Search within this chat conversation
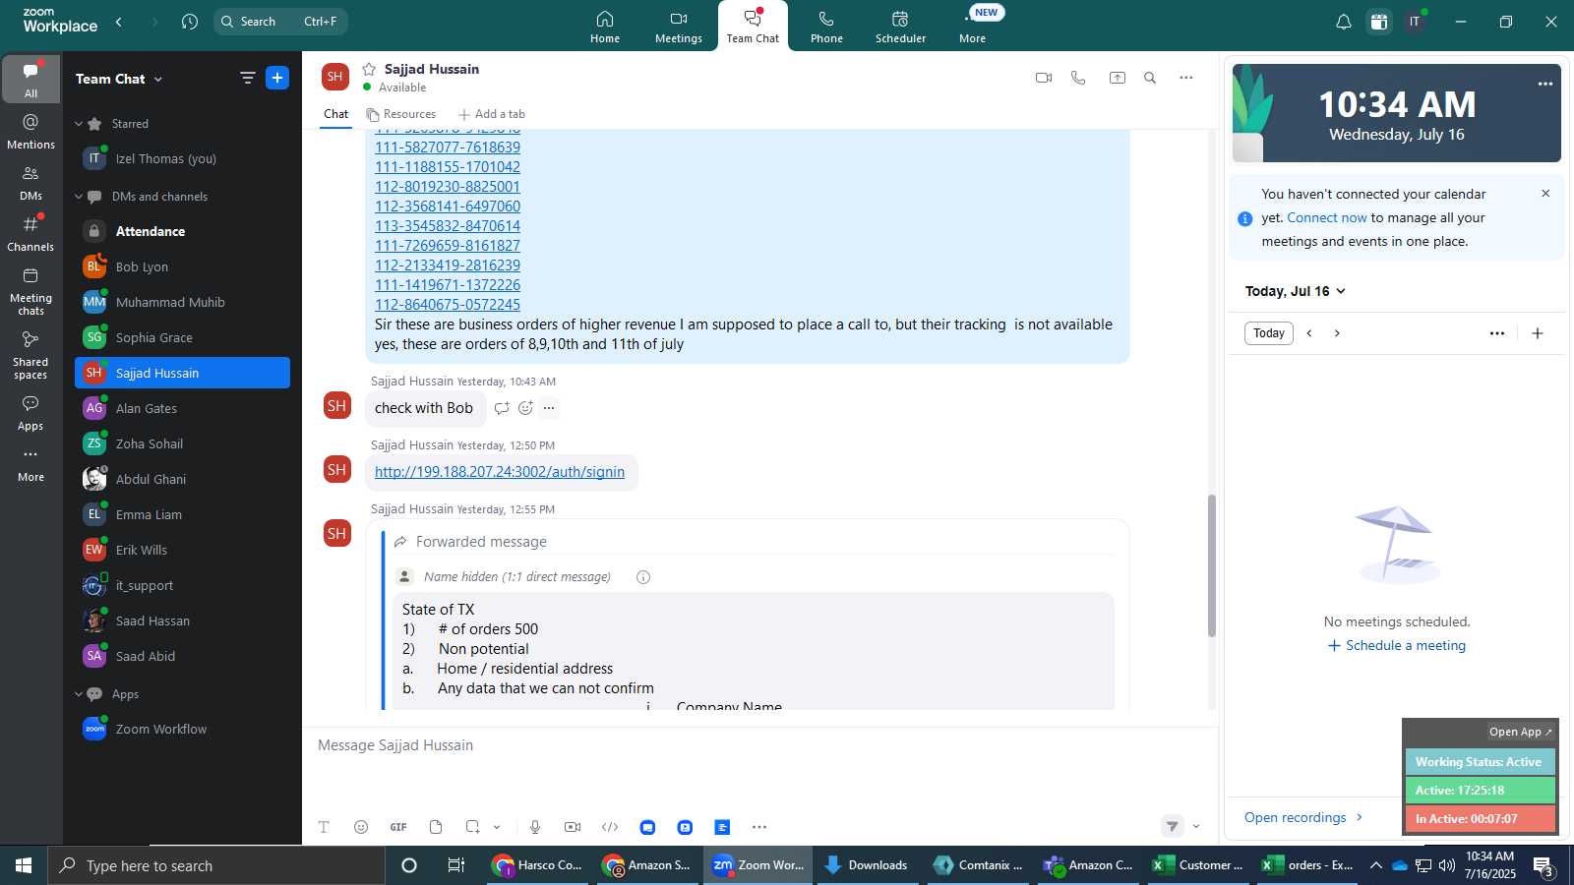 coord(1150,78)
